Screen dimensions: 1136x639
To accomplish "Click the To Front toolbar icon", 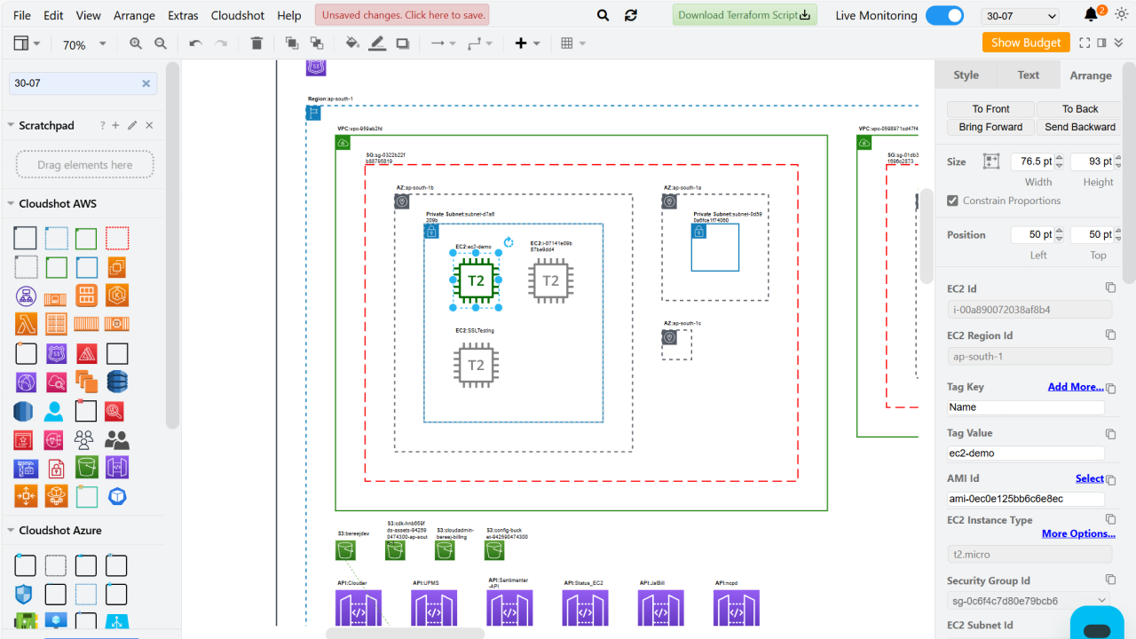I will pyautogui.click(x=291, y=43).
